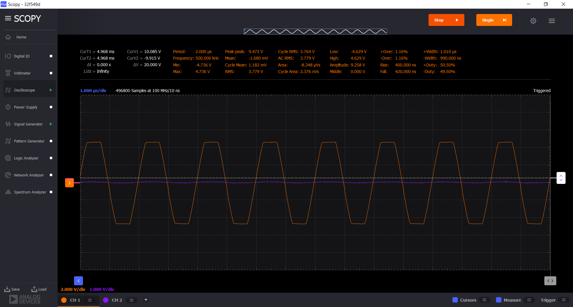Add a new channel with plus icon
573x307 pixels.
pos(146,300)
